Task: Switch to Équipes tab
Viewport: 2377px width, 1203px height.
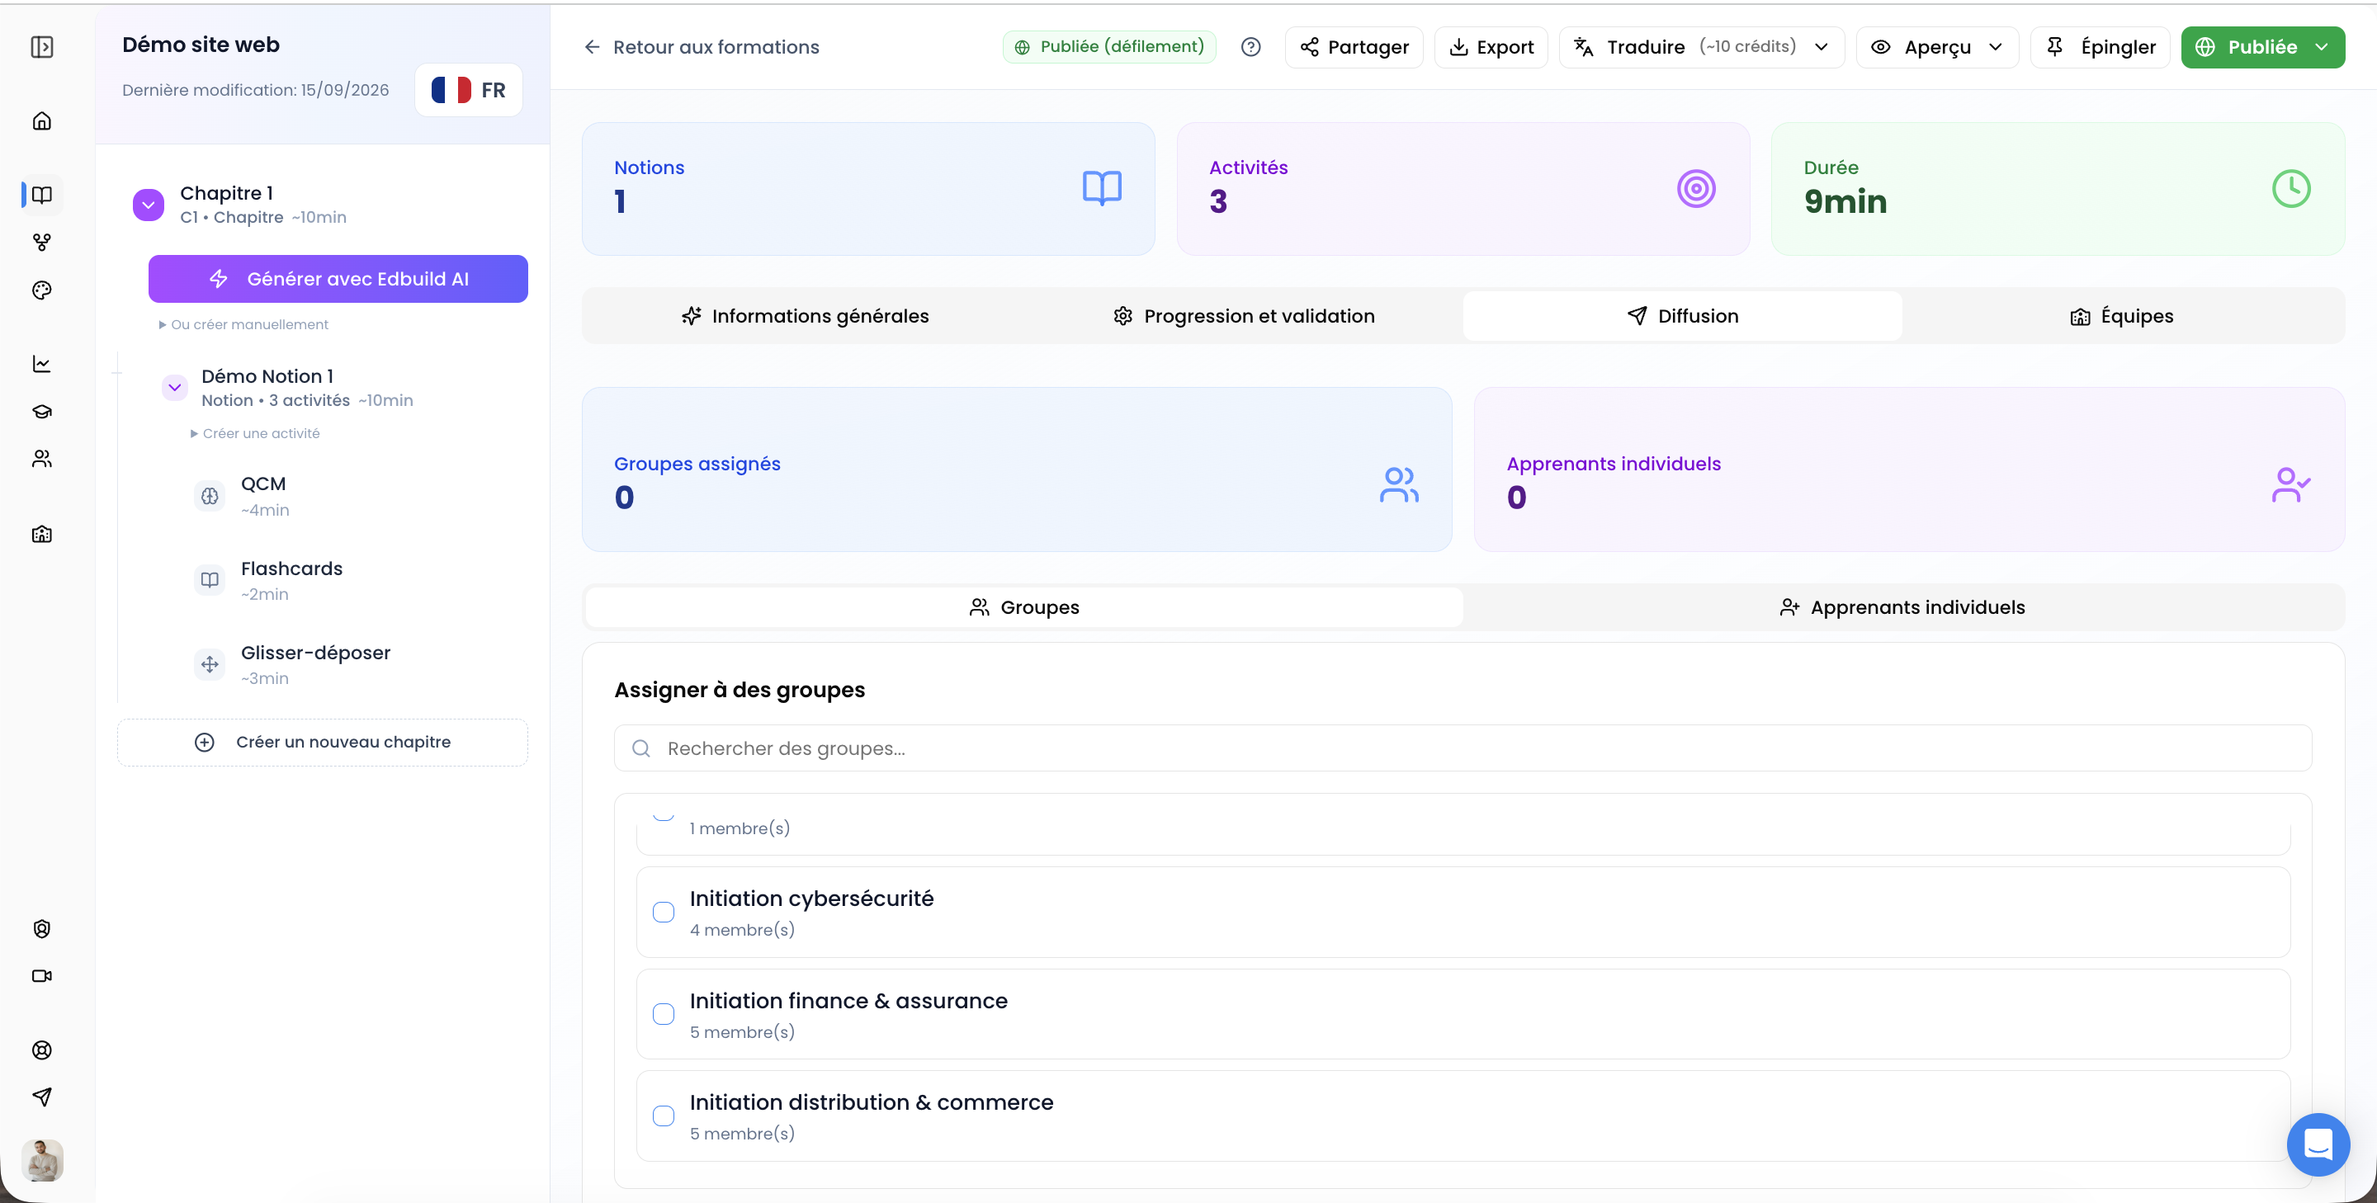Action: point(2121,317)
